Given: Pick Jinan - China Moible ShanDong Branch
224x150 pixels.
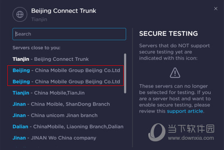Looking at the screenshot, I should [61, 104].
